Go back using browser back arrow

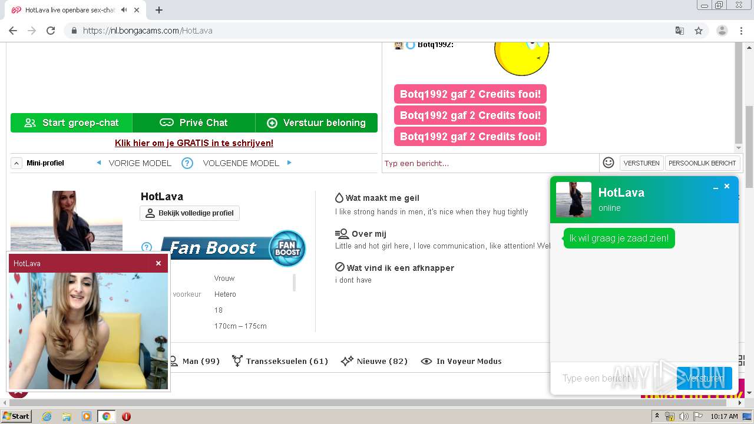(x=13, y=31)
